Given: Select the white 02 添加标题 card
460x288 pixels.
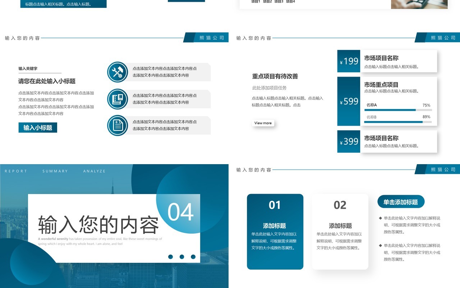Looking at the screenshot, I should pyautogui.click(x=340, y=231).
